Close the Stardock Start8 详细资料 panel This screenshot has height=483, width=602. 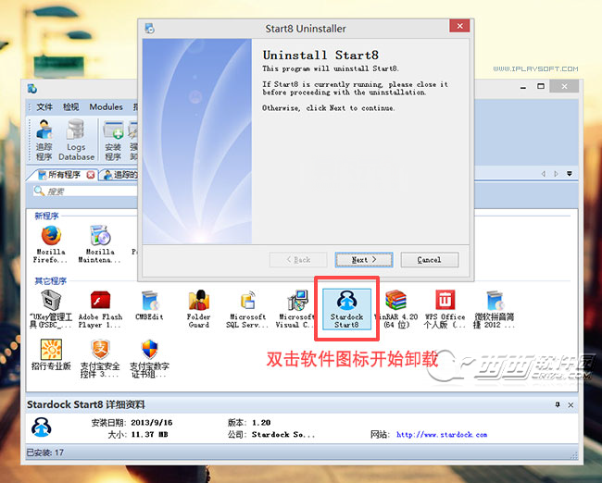coord(571,405)
